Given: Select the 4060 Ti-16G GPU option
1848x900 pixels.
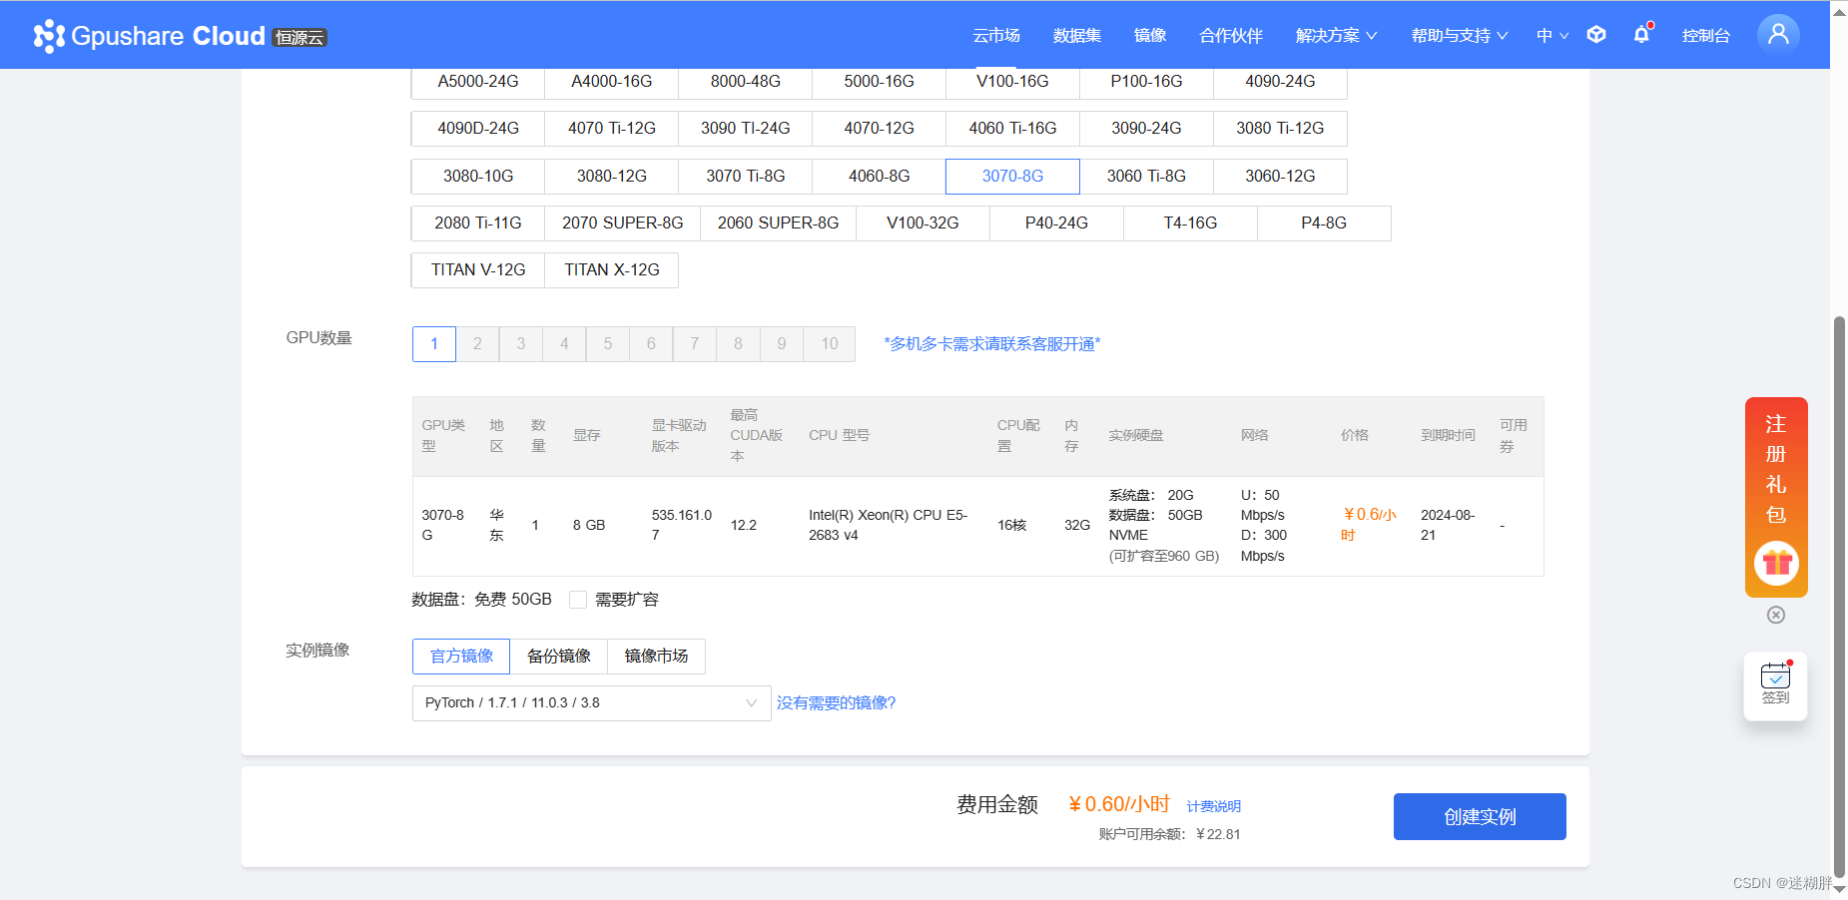Looking at the screenshot, I should [1012, 129].
